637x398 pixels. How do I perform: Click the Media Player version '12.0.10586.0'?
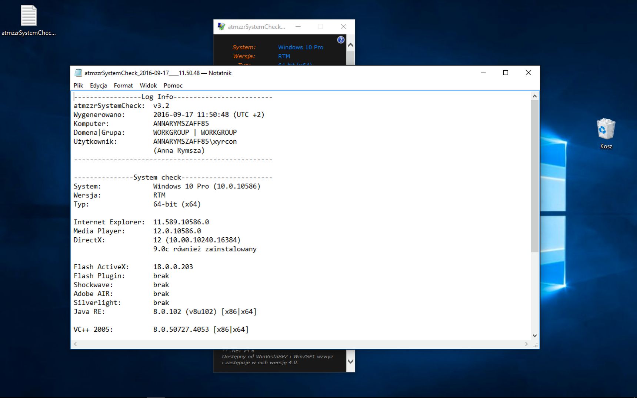(177, 231)
